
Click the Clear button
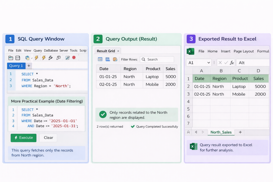(48, 138)
